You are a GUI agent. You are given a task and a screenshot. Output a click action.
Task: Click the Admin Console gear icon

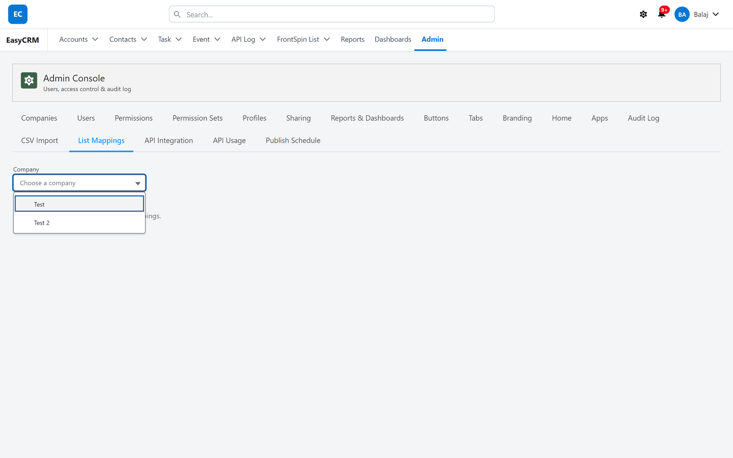(29, 80)
